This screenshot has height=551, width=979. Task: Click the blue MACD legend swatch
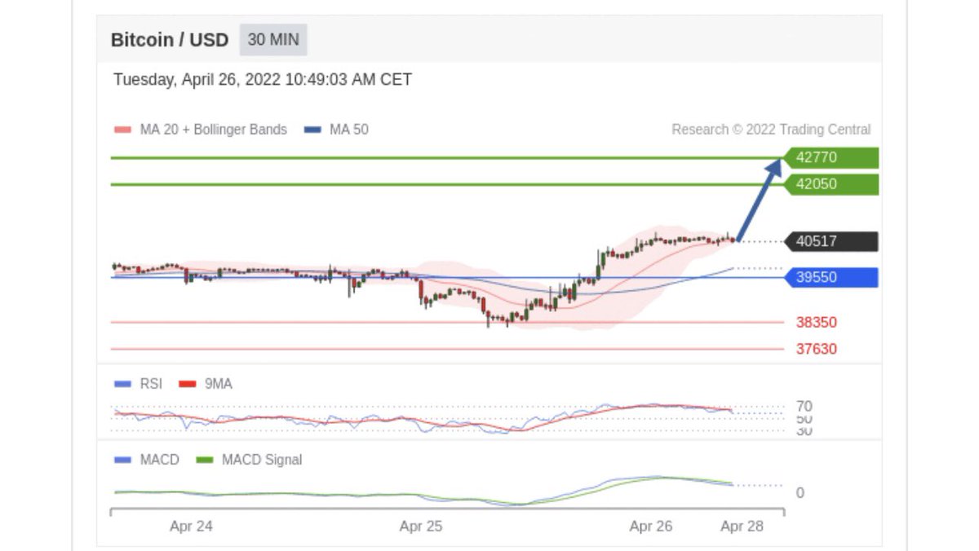coord(122,461)
